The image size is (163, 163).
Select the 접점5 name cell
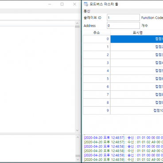click(137, 71)
